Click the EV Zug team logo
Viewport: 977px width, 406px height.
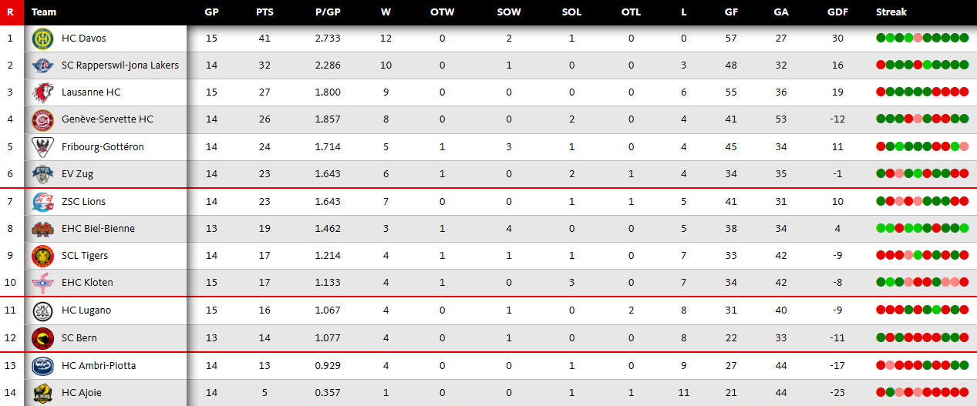pyautogui.click(x=42, y=174)
